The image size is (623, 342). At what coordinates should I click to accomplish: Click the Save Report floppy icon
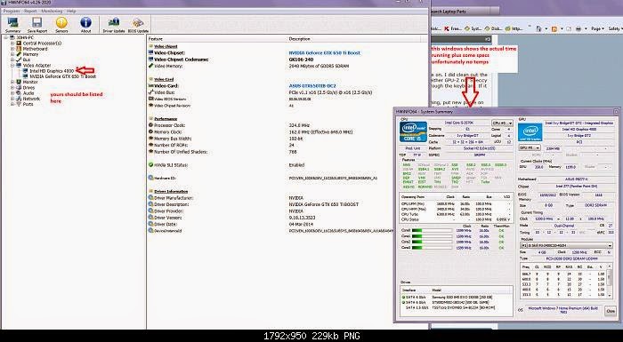pyautogui.click(x=37, y=25)
